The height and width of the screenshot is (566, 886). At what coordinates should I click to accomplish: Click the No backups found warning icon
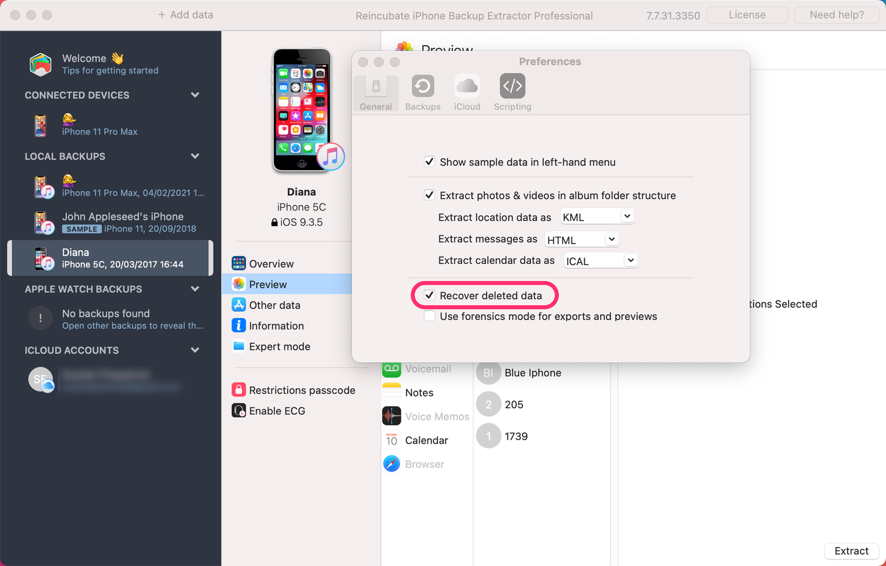[41, 319]
